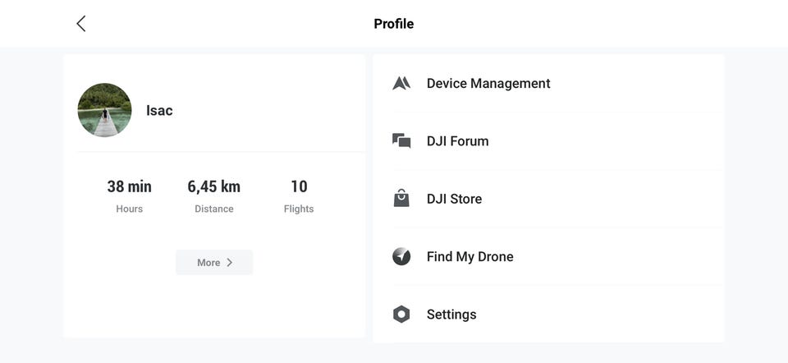This screenshot has width=788, height=363.
Task: Click the DJI Store shopping bag icon
Action: pyautogui.click(x=401, y=199)
